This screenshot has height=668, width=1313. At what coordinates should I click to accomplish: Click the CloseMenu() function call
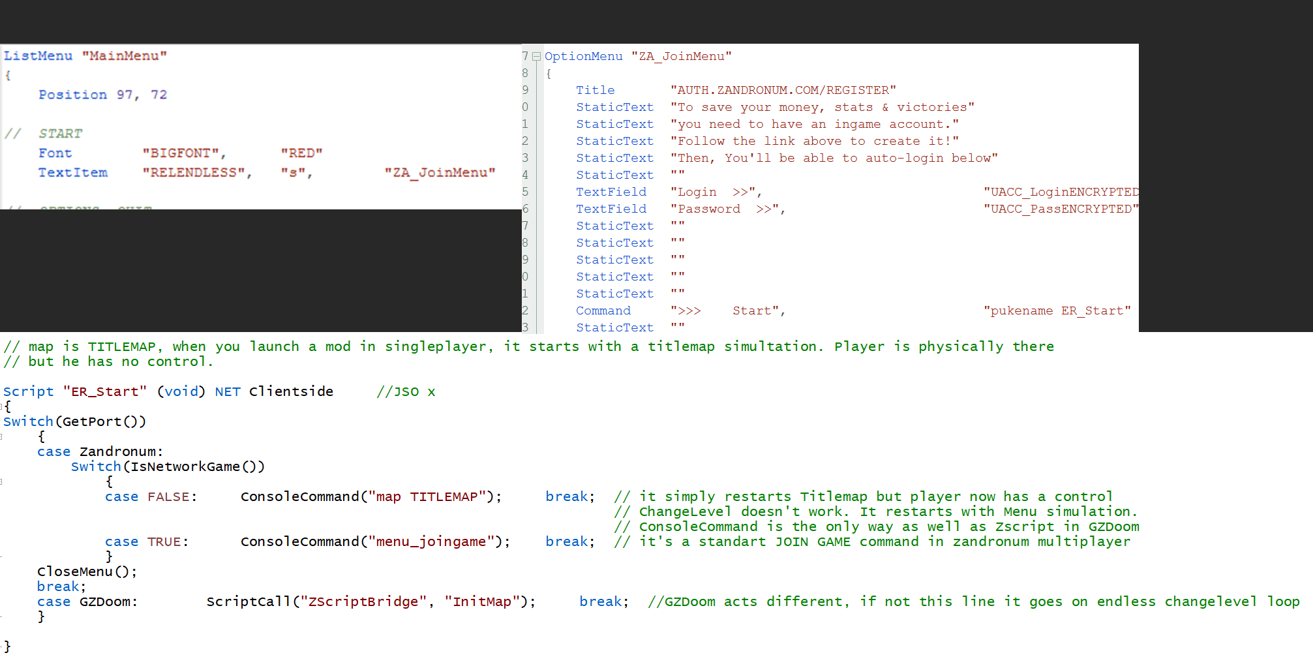click(86, 572)
